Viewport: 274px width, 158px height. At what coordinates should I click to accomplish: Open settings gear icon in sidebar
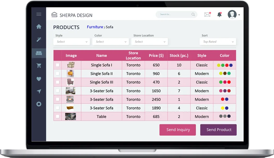point(39,104)
